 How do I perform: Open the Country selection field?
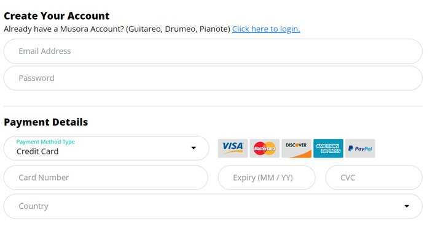213,206
